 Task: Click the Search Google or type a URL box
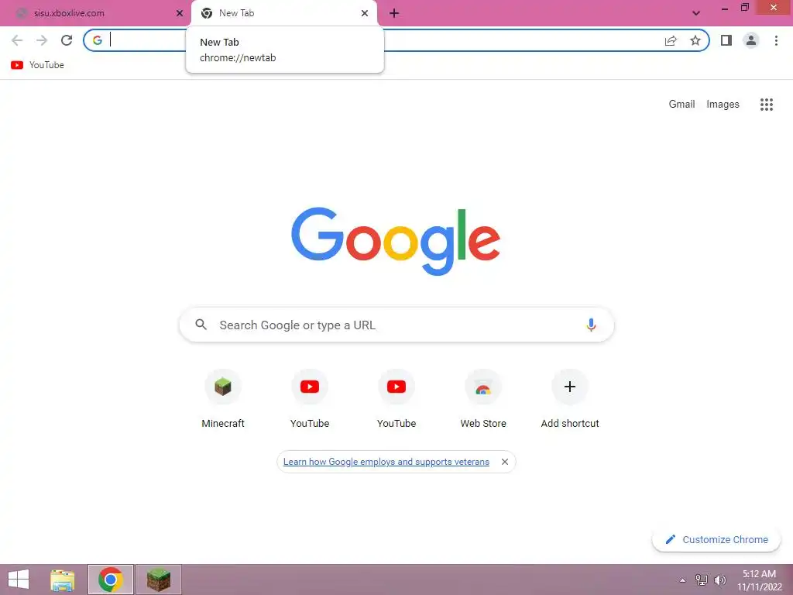coord(396,325)
